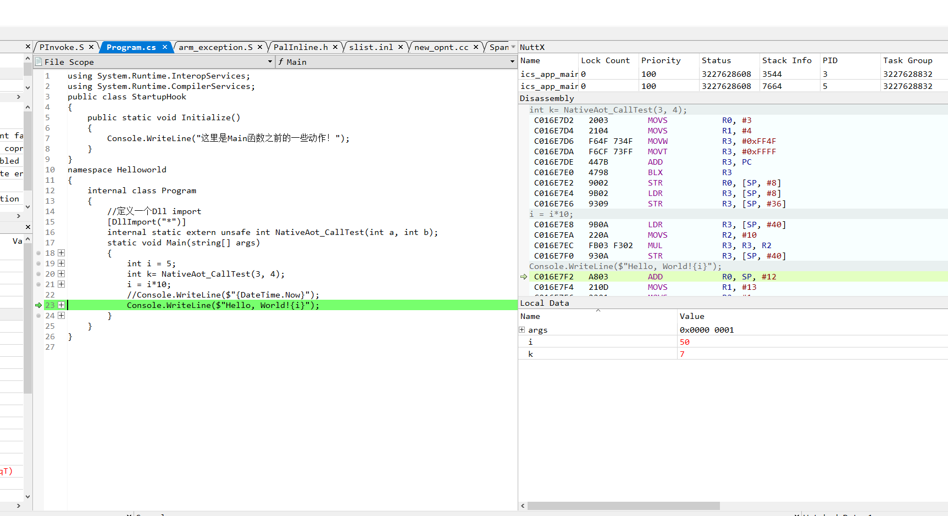Close the Program.cs editor tab

164,47
